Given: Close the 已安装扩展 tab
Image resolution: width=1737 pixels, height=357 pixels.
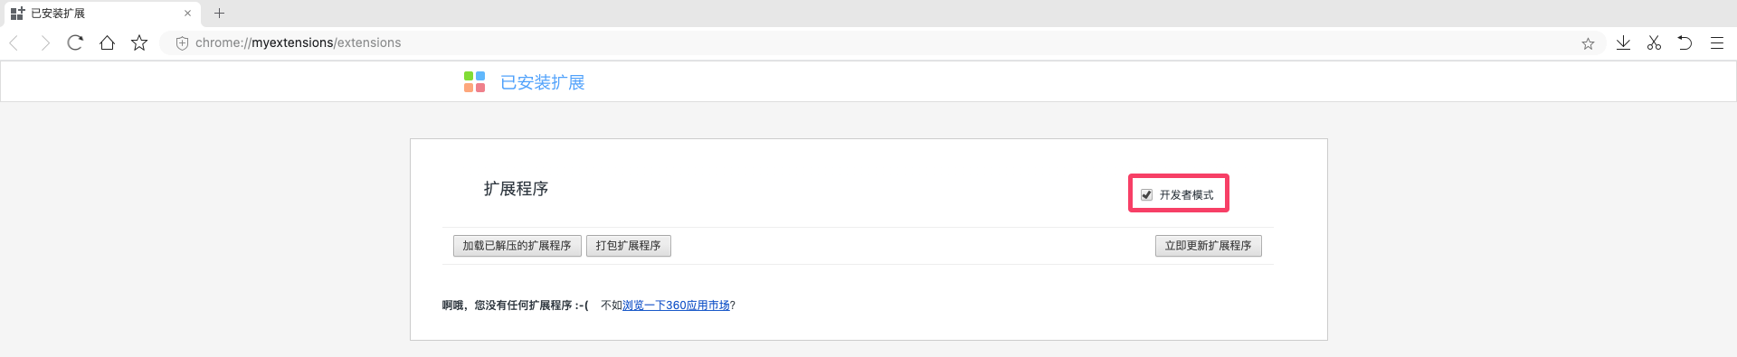Looking at the screenshot, I should coord(187,14).
